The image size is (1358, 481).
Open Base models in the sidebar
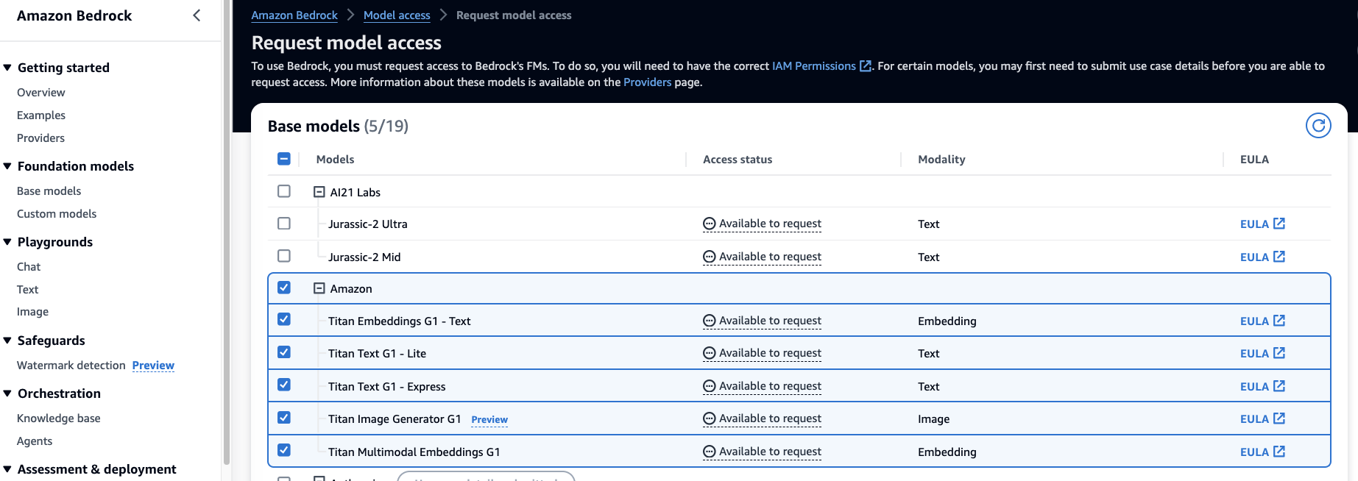click(49, 191)
